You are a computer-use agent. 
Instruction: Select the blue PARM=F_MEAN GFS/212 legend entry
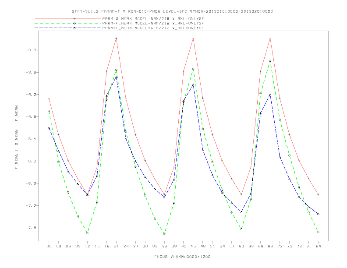point(120,28)
